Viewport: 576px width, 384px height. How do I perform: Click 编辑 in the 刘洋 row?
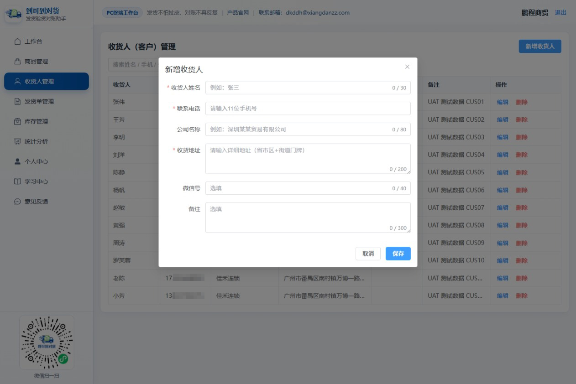click(x=503, y=155)
